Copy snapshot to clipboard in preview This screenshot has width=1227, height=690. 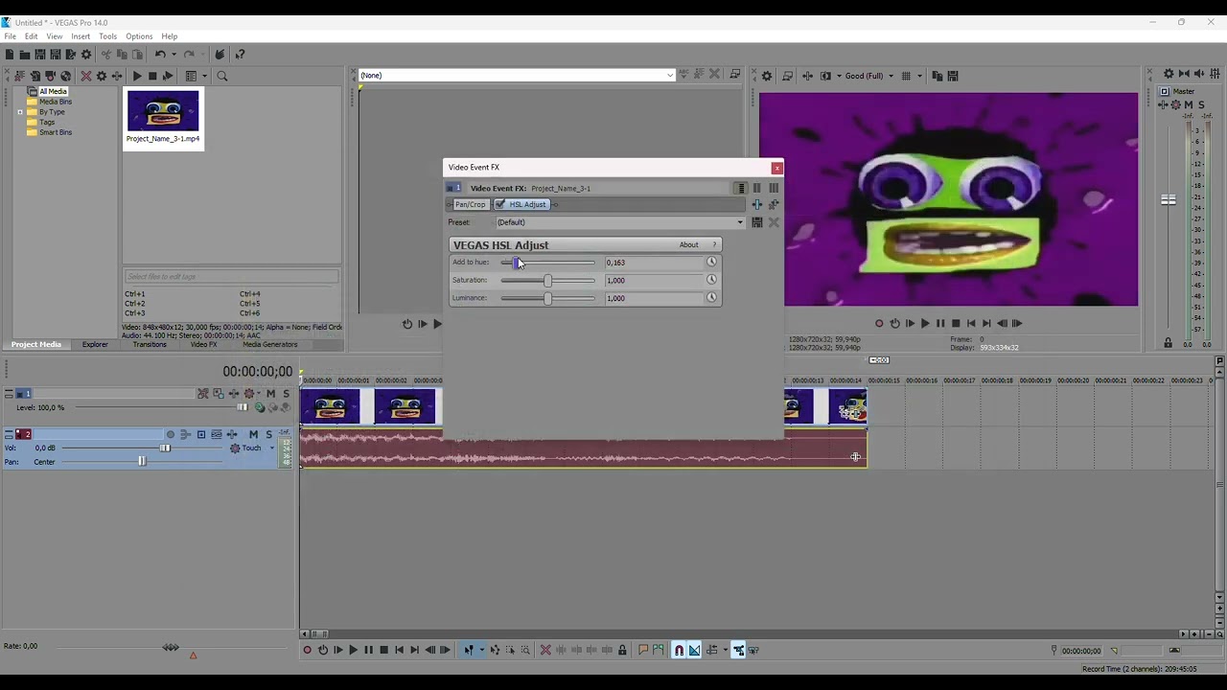(938, 76)
